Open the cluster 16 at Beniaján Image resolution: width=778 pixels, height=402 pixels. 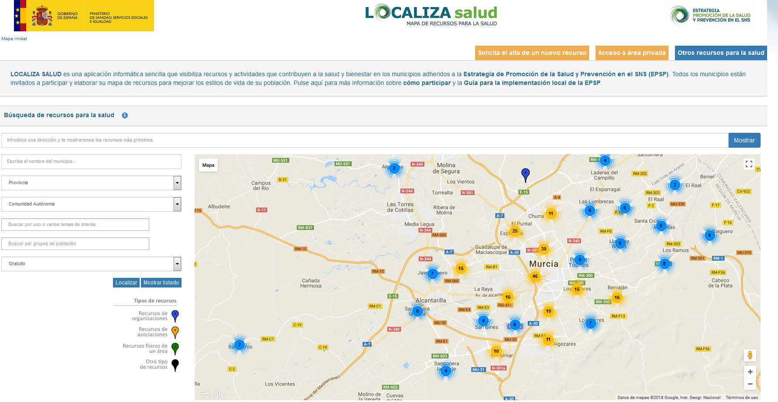tap(617, 298)
